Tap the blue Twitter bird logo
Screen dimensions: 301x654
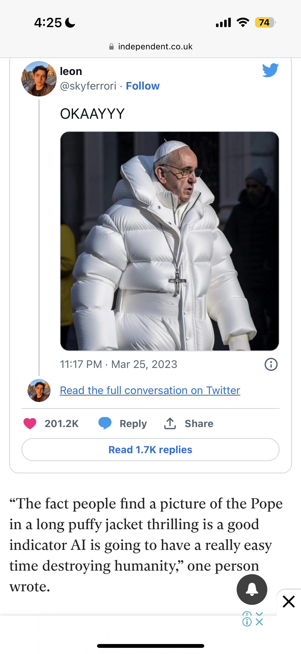point(270,70)
